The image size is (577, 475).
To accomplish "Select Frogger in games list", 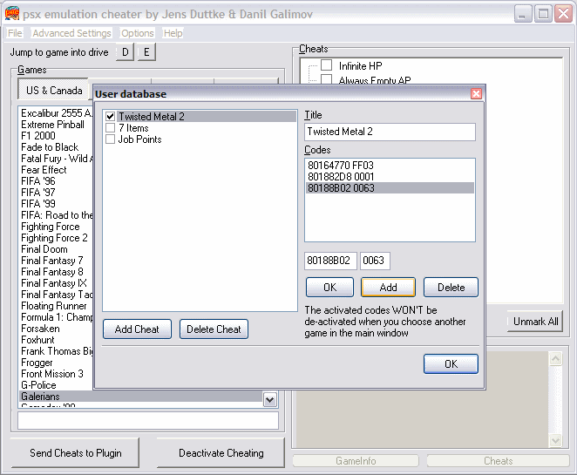I will tap(37, 363).
